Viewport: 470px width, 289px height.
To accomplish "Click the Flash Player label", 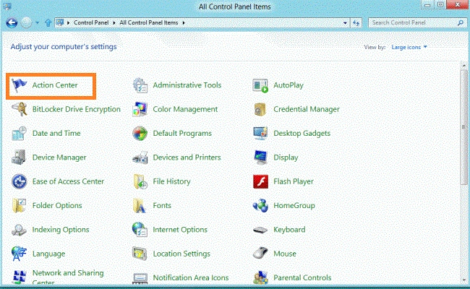I will [x=294, y=182].
